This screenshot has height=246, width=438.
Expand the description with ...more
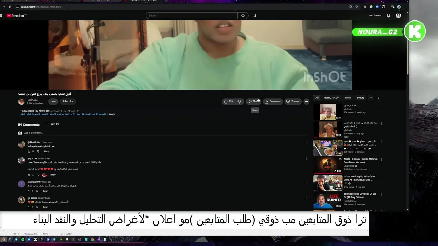[x=111, y=114]
